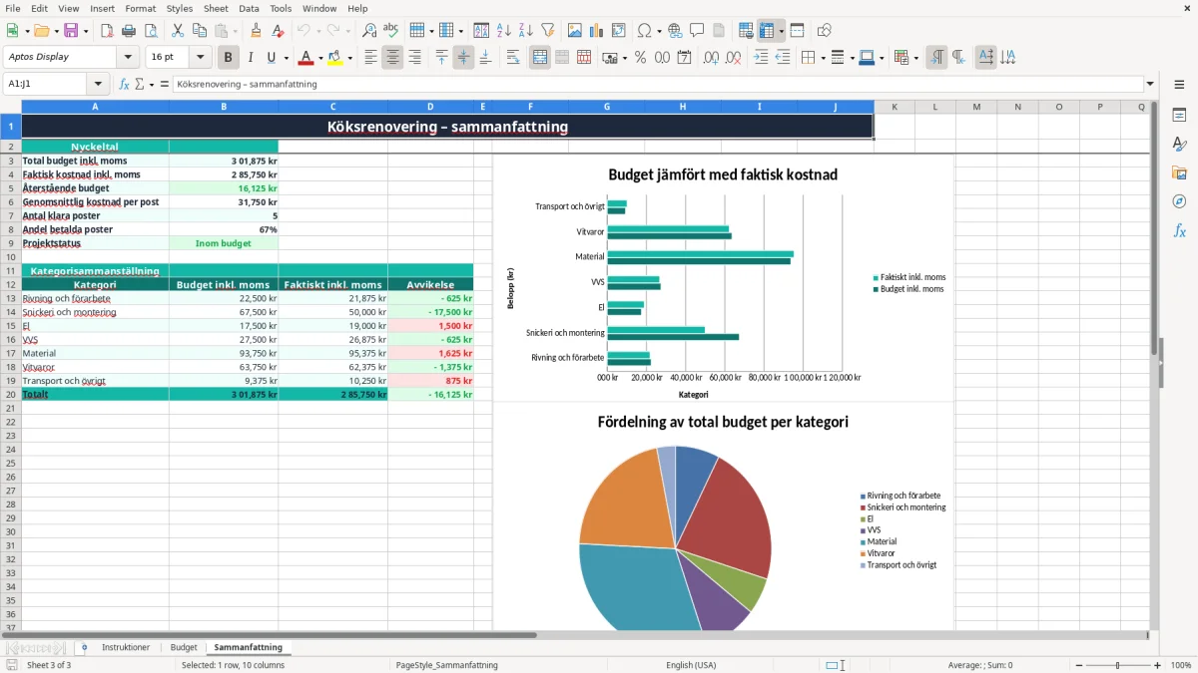Click the Increase Indent icon
The width and height of the screenshot is (1198, 673).
(x=761, y=58)
